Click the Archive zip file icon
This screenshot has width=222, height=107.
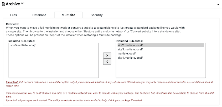[3, 4]
